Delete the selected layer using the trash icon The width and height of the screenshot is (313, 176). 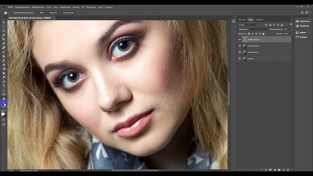pos(288,170)
